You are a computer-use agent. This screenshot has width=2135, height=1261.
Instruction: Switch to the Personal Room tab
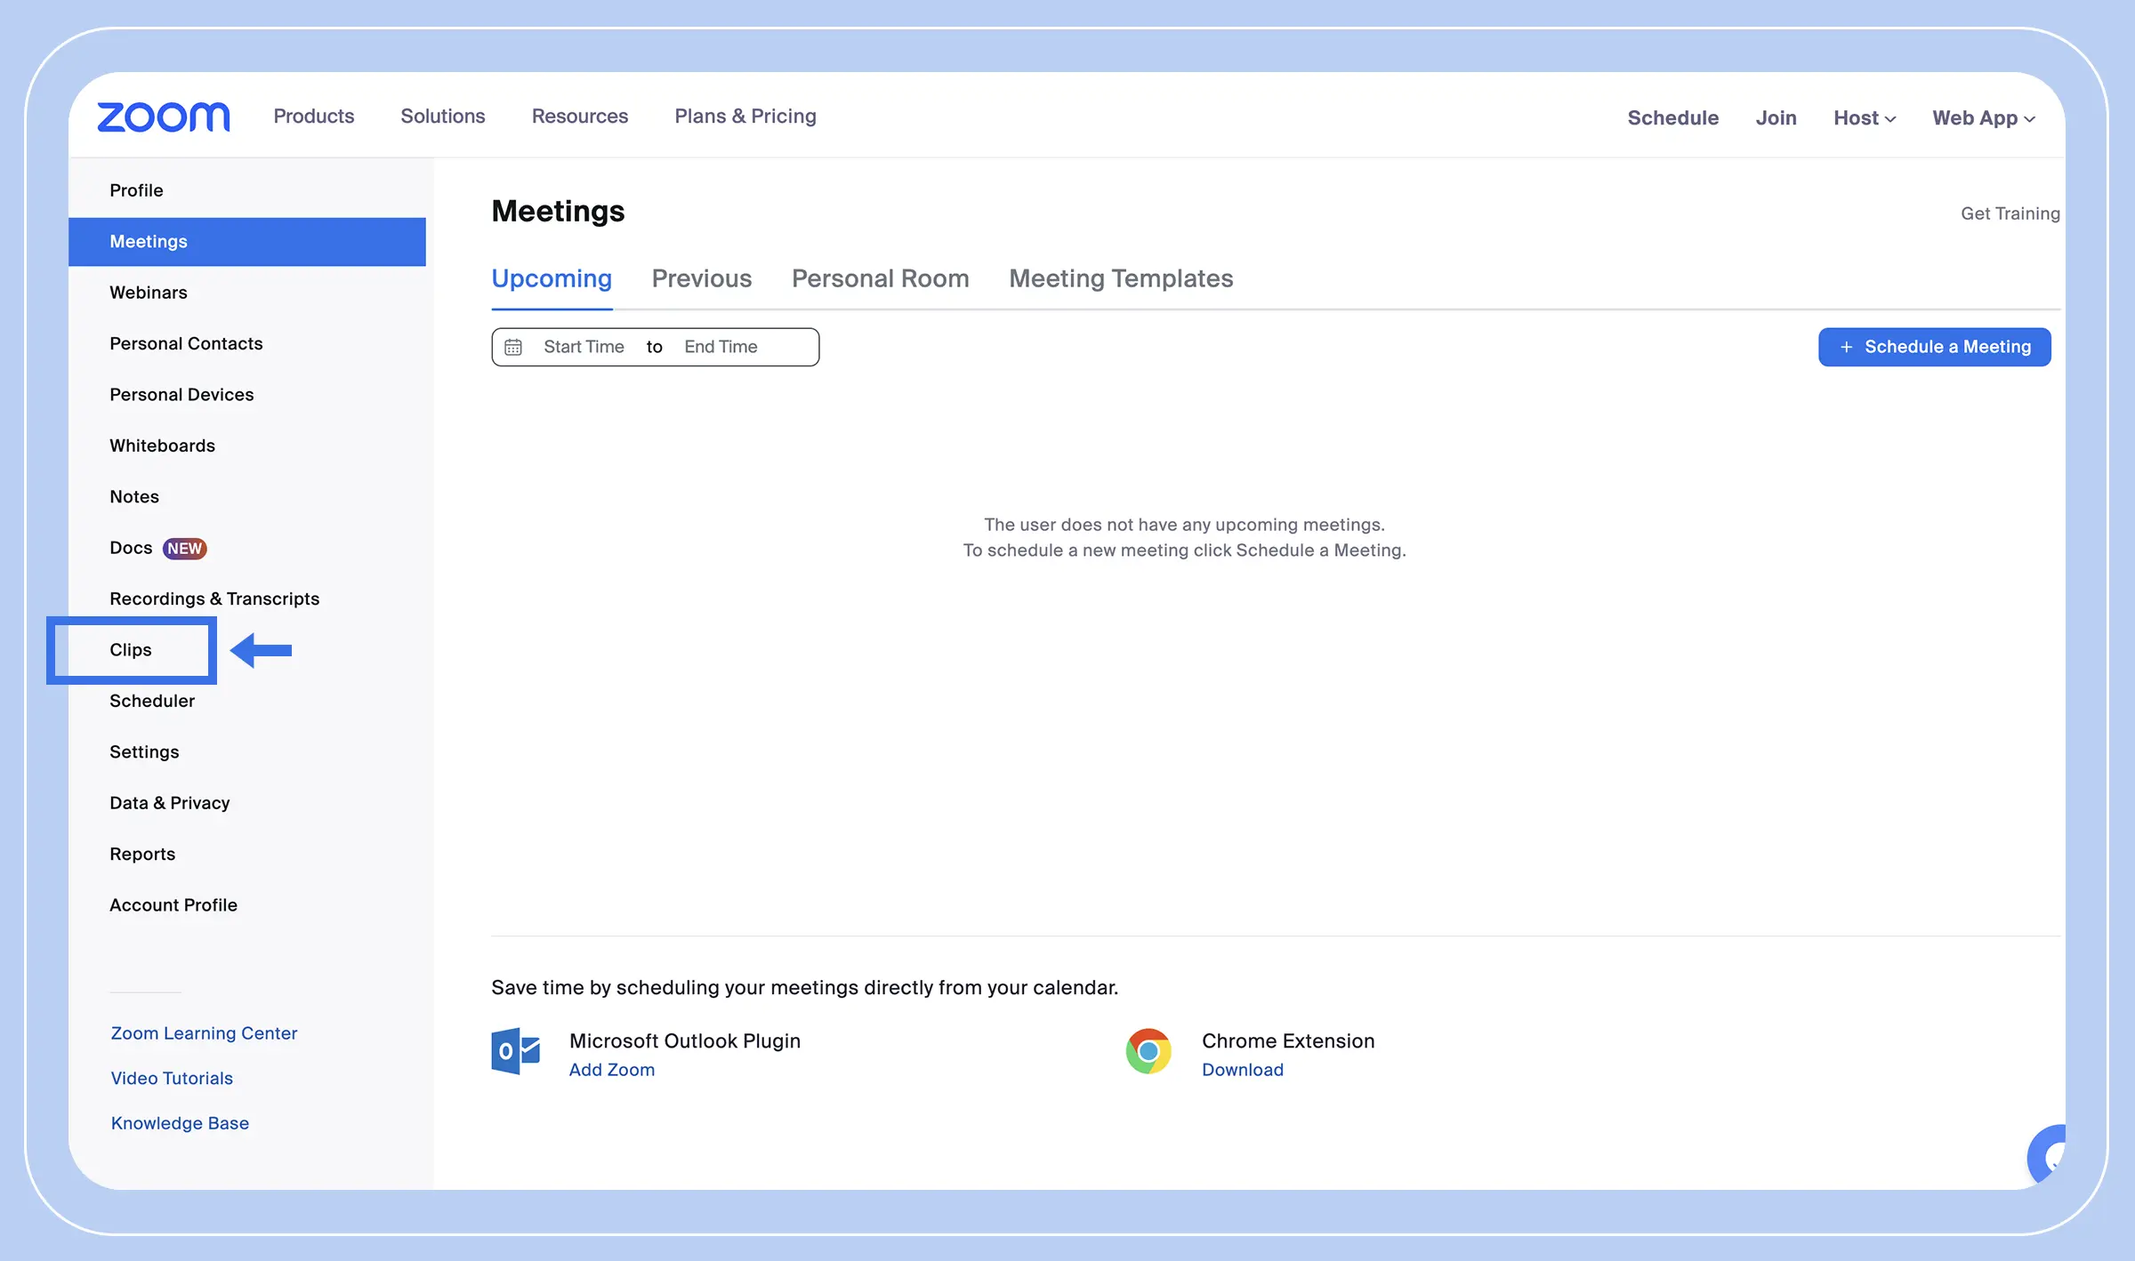coord(881,279)
